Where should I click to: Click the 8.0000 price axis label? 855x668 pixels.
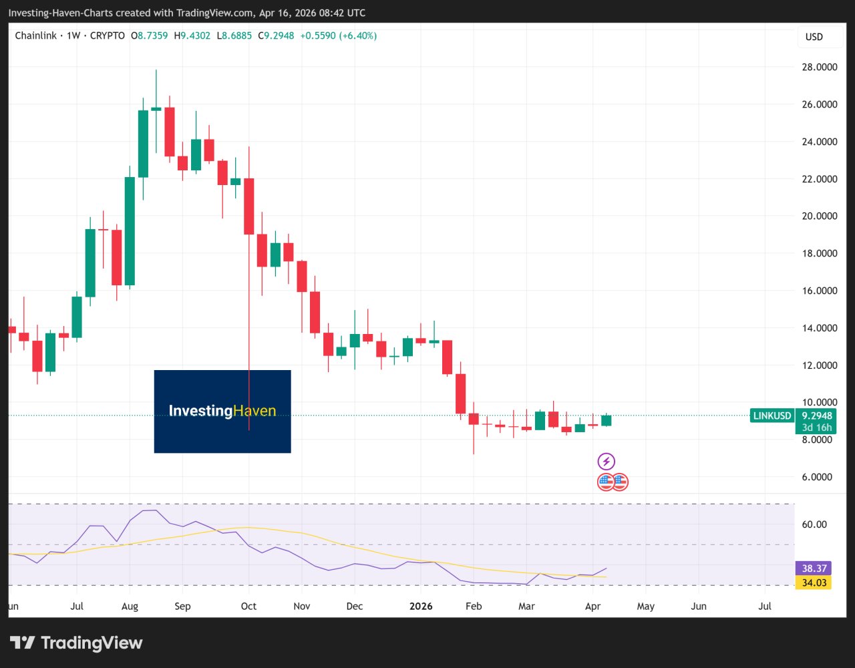[818, 440]
